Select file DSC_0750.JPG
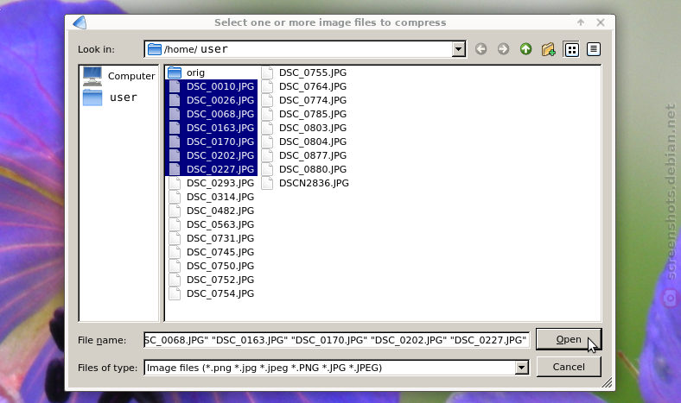The width and height of the screenshot is (681, 403). click(212, 266)
